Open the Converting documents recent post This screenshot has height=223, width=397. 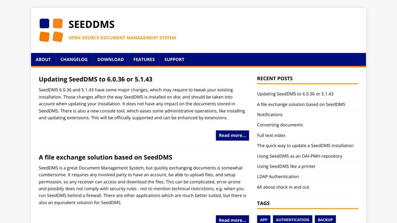[280, 125]
